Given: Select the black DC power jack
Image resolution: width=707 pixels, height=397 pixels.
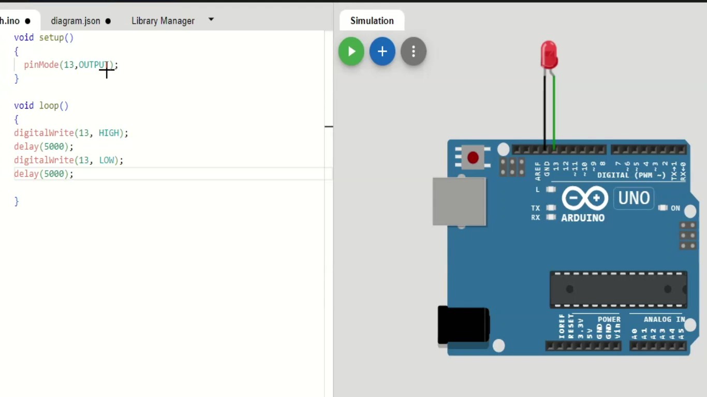Looking at the screenshot, I should coord(464,325).
